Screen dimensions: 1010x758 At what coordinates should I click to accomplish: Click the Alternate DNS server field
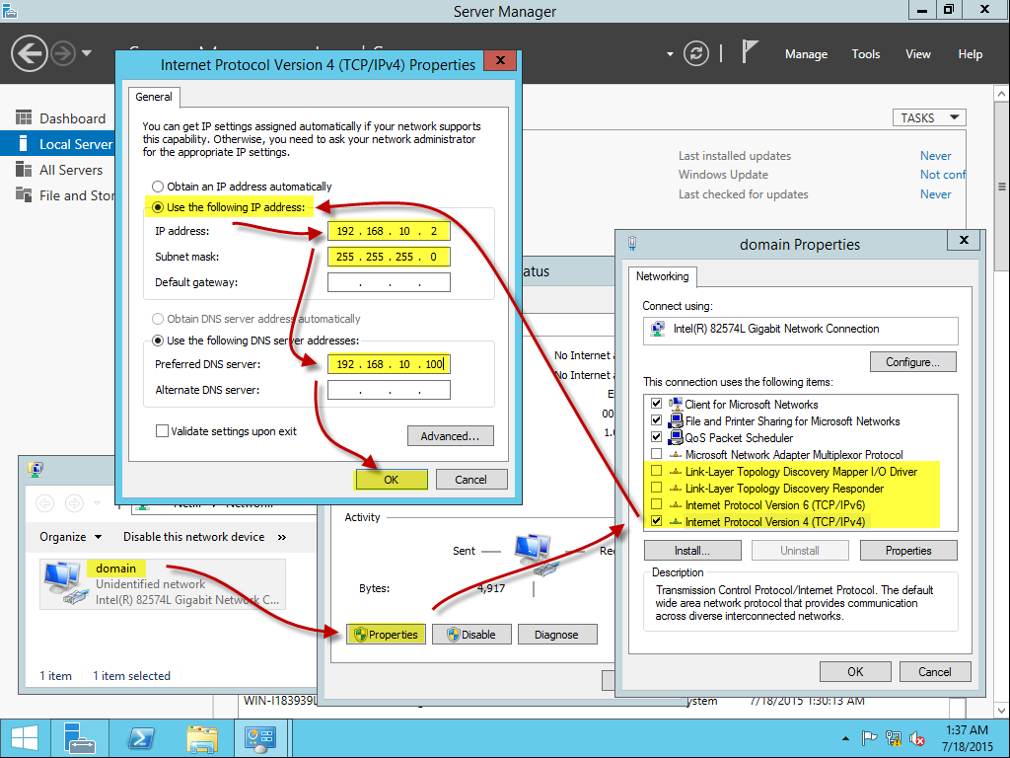[389, 390]
